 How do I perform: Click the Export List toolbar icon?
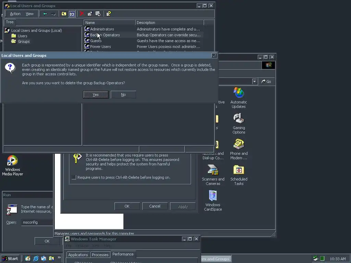point(98,14)
